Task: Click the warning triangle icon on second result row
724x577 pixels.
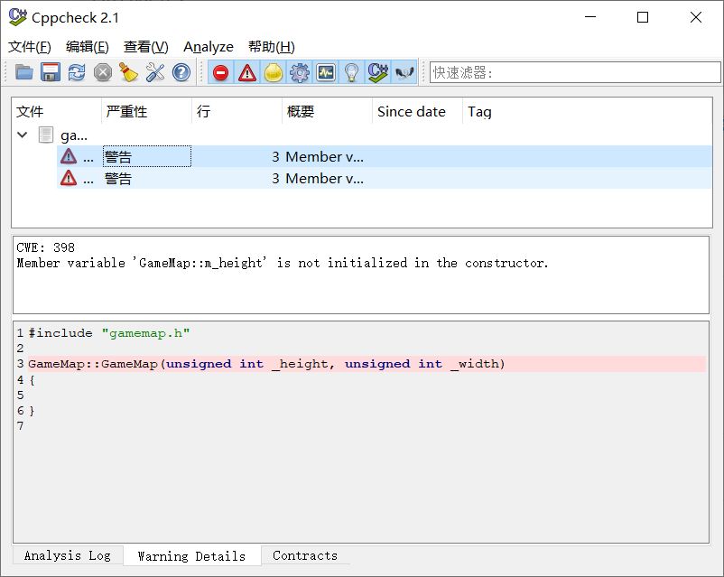Action: pyautogui.click(x=69, y=178)
